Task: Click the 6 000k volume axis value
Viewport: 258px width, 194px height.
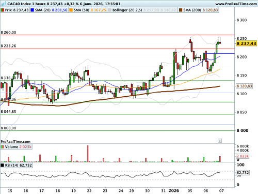Action: 243,146
